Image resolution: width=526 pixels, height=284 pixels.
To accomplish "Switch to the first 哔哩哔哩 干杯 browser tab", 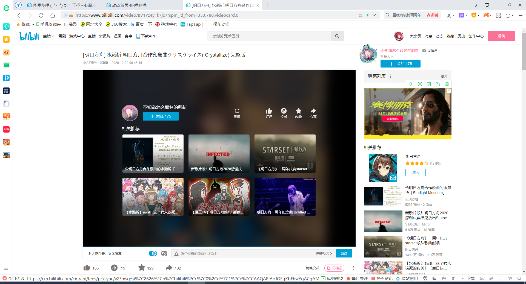I will 63,5.
